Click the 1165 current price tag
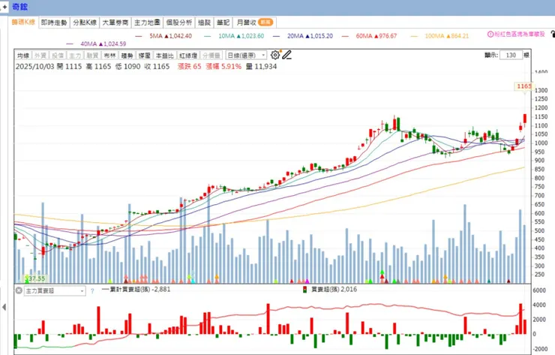Screen dimensions: 555x355 (x=523, y=86)
